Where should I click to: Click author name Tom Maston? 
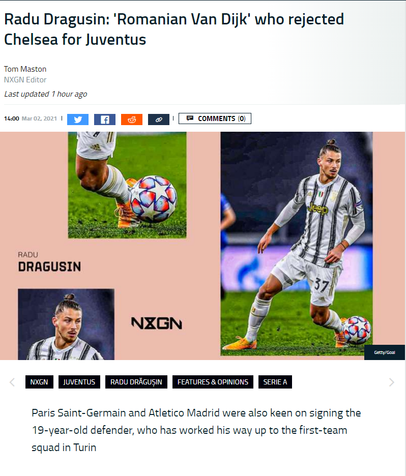click(x=25, y=69)
